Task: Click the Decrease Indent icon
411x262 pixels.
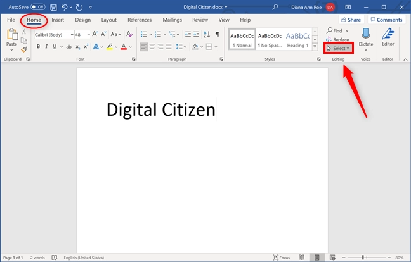Action: coord(188,34)
